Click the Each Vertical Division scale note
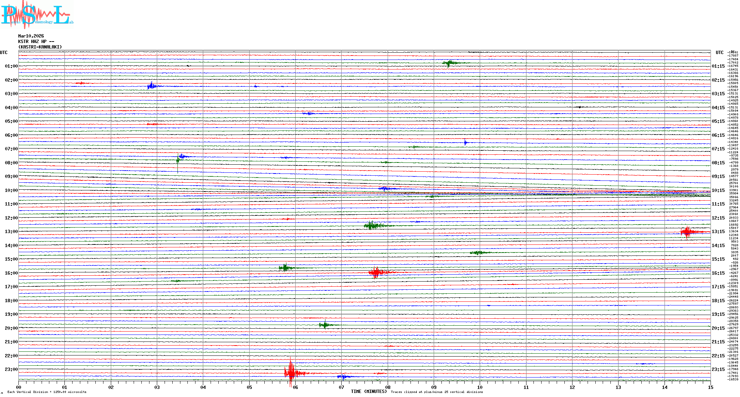The image size is (740, 397). 47,392
